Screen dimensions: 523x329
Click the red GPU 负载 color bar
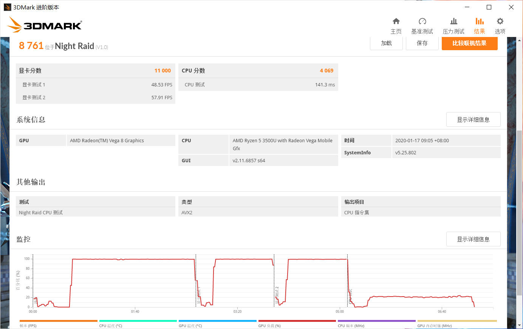point(297,321)
